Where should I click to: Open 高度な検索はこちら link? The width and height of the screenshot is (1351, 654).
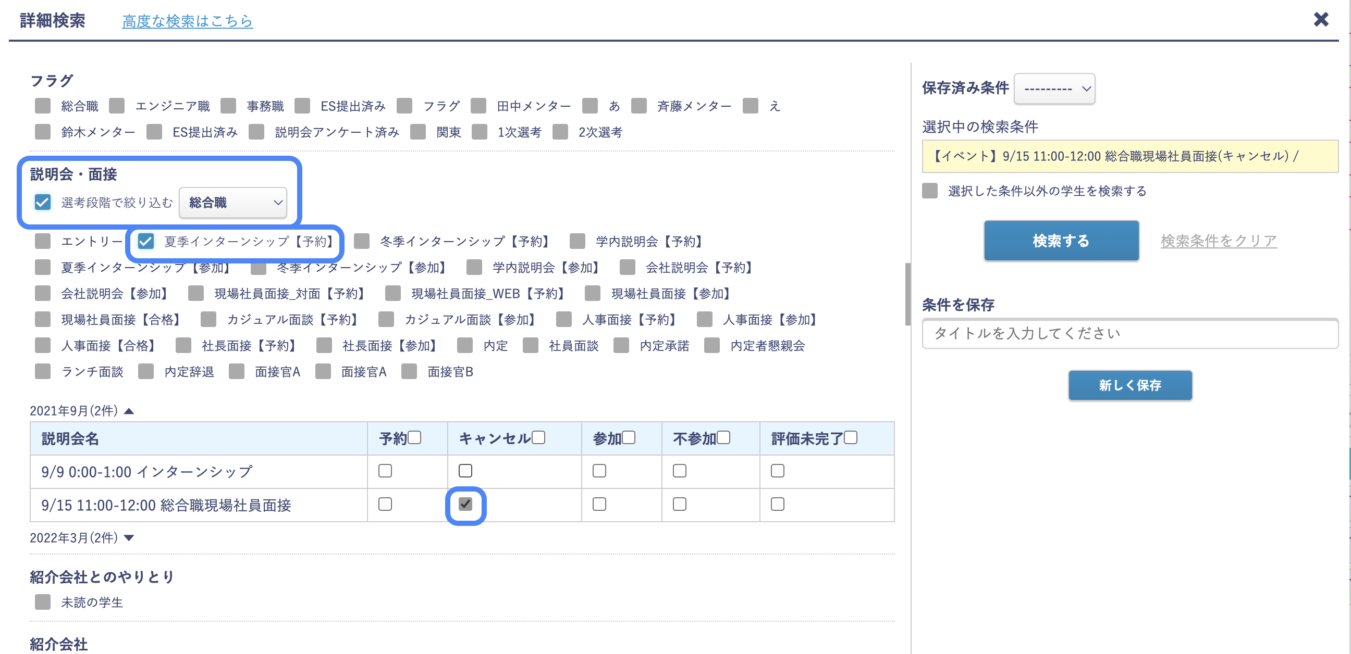pyautogui.click(x=187, y=21)
